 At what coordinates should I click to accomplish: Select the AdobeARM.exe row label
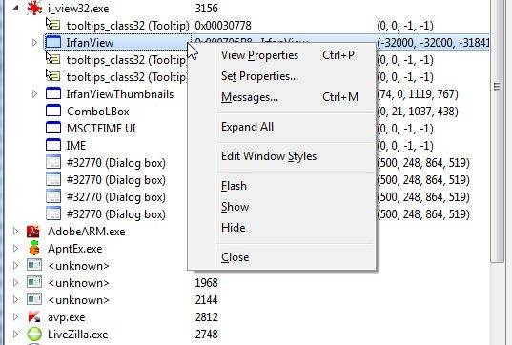point(86,232)
